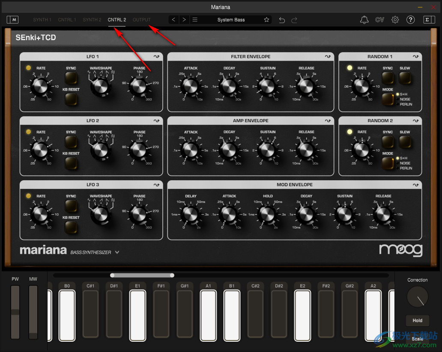Toggle SYNC on LFO 1
The height and width of the screenshot is (352, 442).
pyautogui.click(x=71, y=78)
